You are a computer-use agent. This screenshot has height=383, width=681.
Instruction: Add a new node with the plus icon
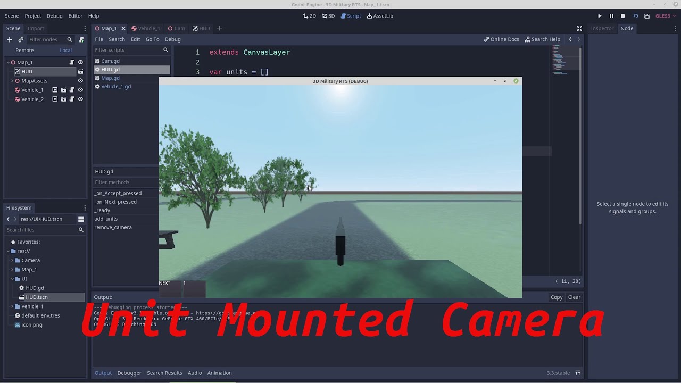click(9, 39)
